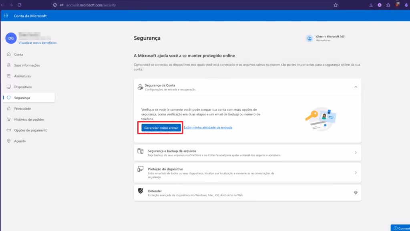The height and width of the screenshot is (231, 410).
Task: Click the Assinaturas sidebar icon
Action: (9, 76)
